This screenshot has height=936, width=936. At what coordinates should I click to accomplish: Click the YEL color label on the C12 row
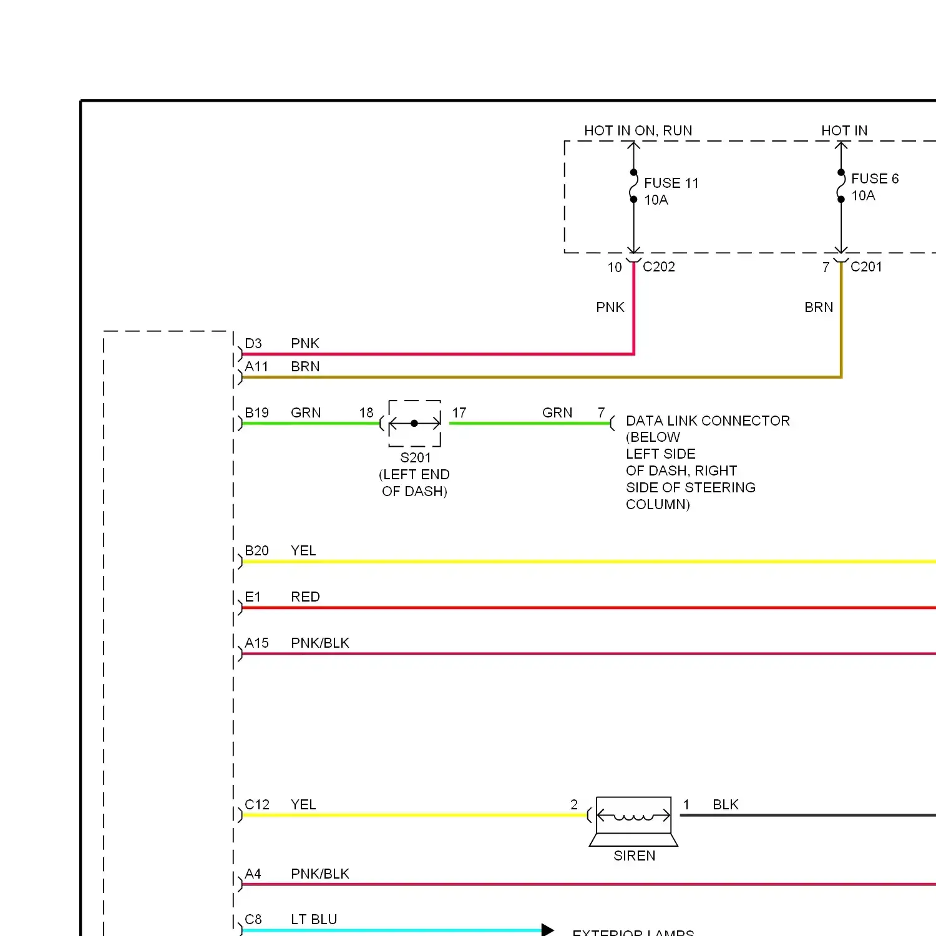[303, 805]
